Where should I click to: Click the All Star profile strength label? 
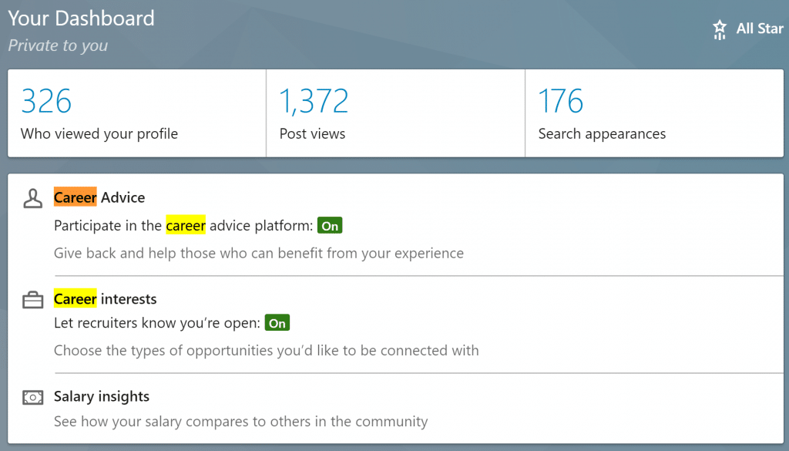tap(760, 29)
